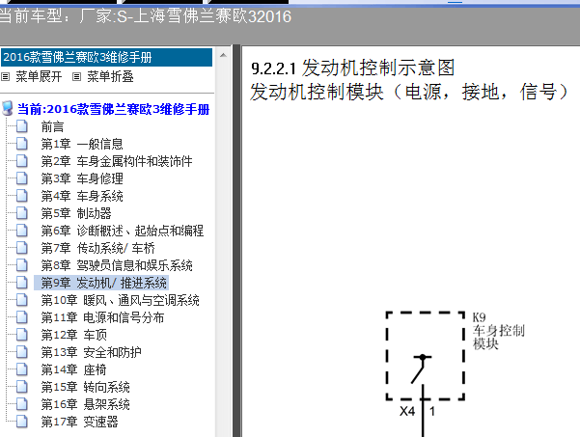The image size is (580, 437).
Task: Click the page icon next to 第14章 座椅
Action: (x=22, y=369)
